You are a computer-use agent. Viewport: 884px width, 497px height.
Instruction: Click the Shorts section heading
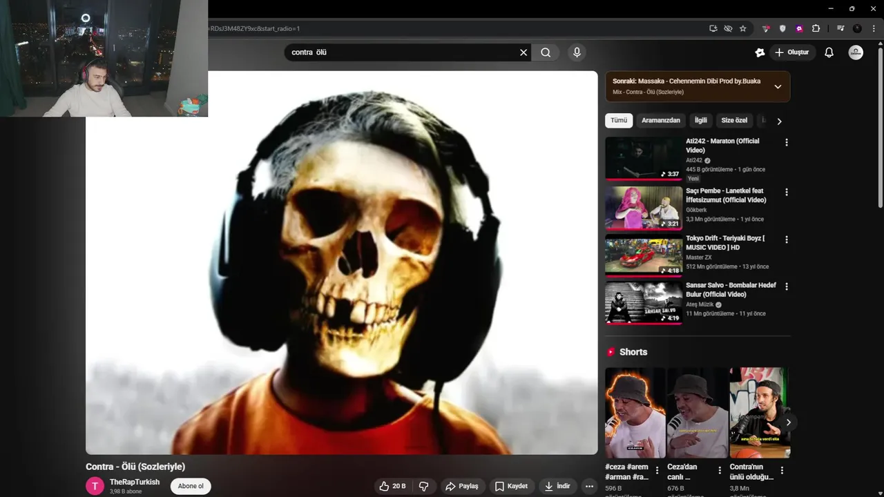click(633, 352)
